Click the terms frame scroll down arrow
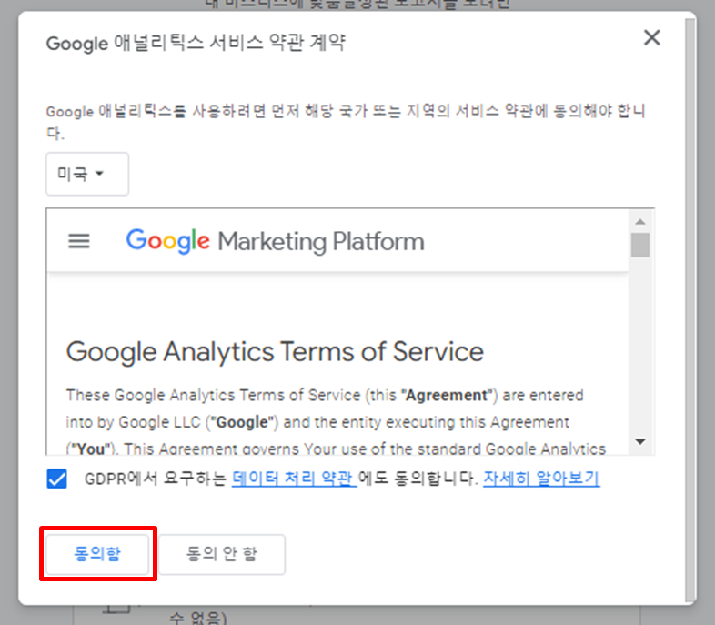Viewport: 715px width, 625px height. pyautogui.click(x=640, y=441)
